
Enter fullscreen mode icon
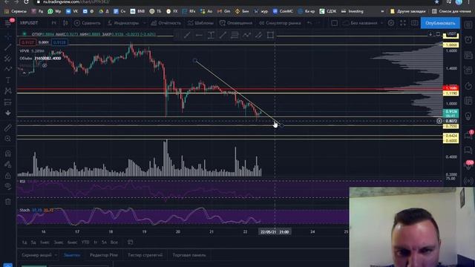[x=403, y=23]
